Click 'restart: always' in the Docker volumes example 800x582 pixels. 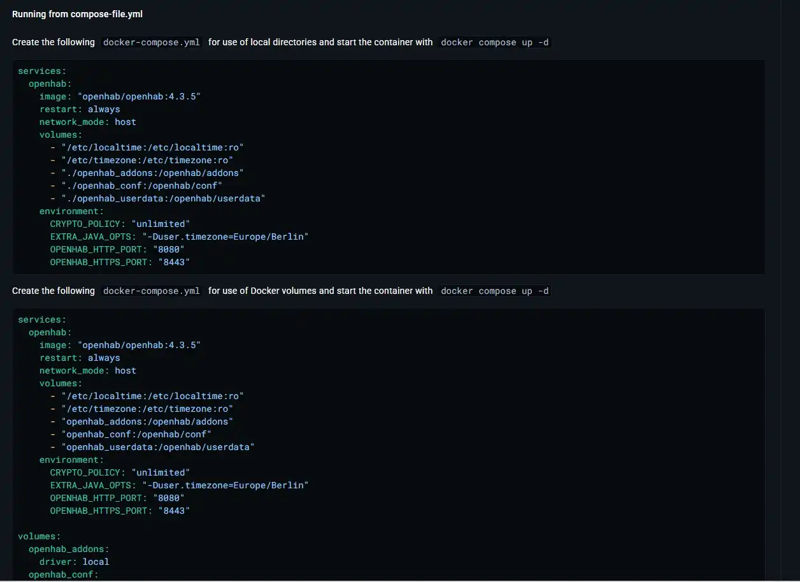[x=80, y=358]
